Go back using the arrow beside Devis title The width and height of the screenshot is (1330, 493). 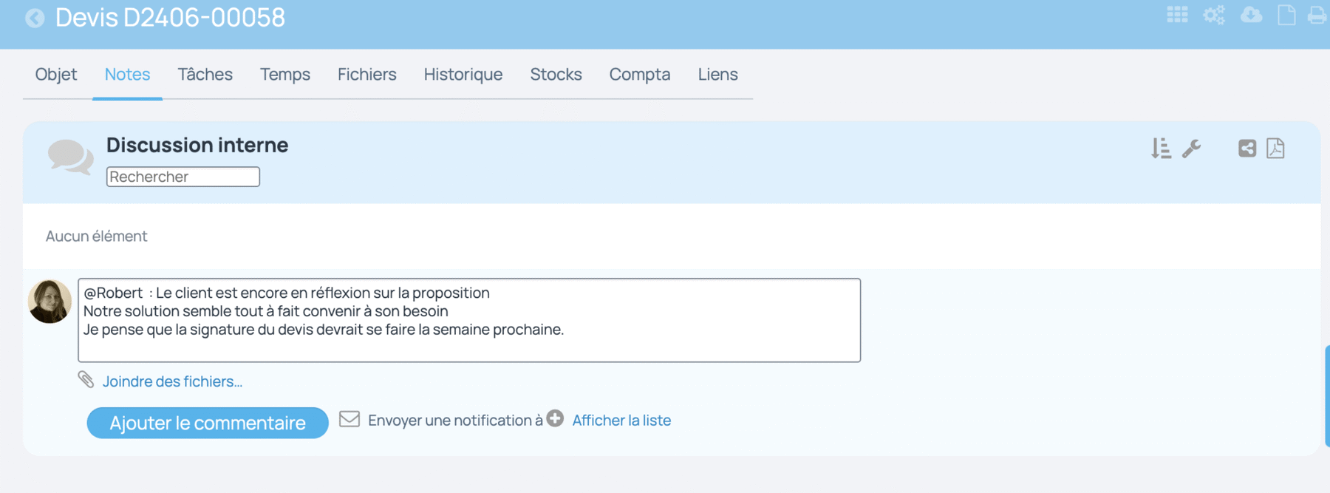35,18
